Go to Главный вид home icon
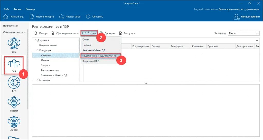The width and height of the screenshot is (263, 140). [x=6, y=17]
